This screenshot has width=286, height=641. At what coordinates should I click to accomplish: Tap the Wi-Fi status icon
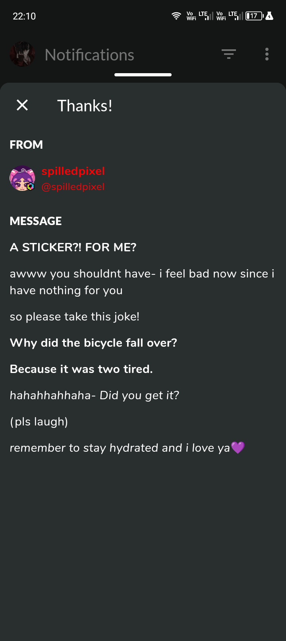(x=176, y=16)
